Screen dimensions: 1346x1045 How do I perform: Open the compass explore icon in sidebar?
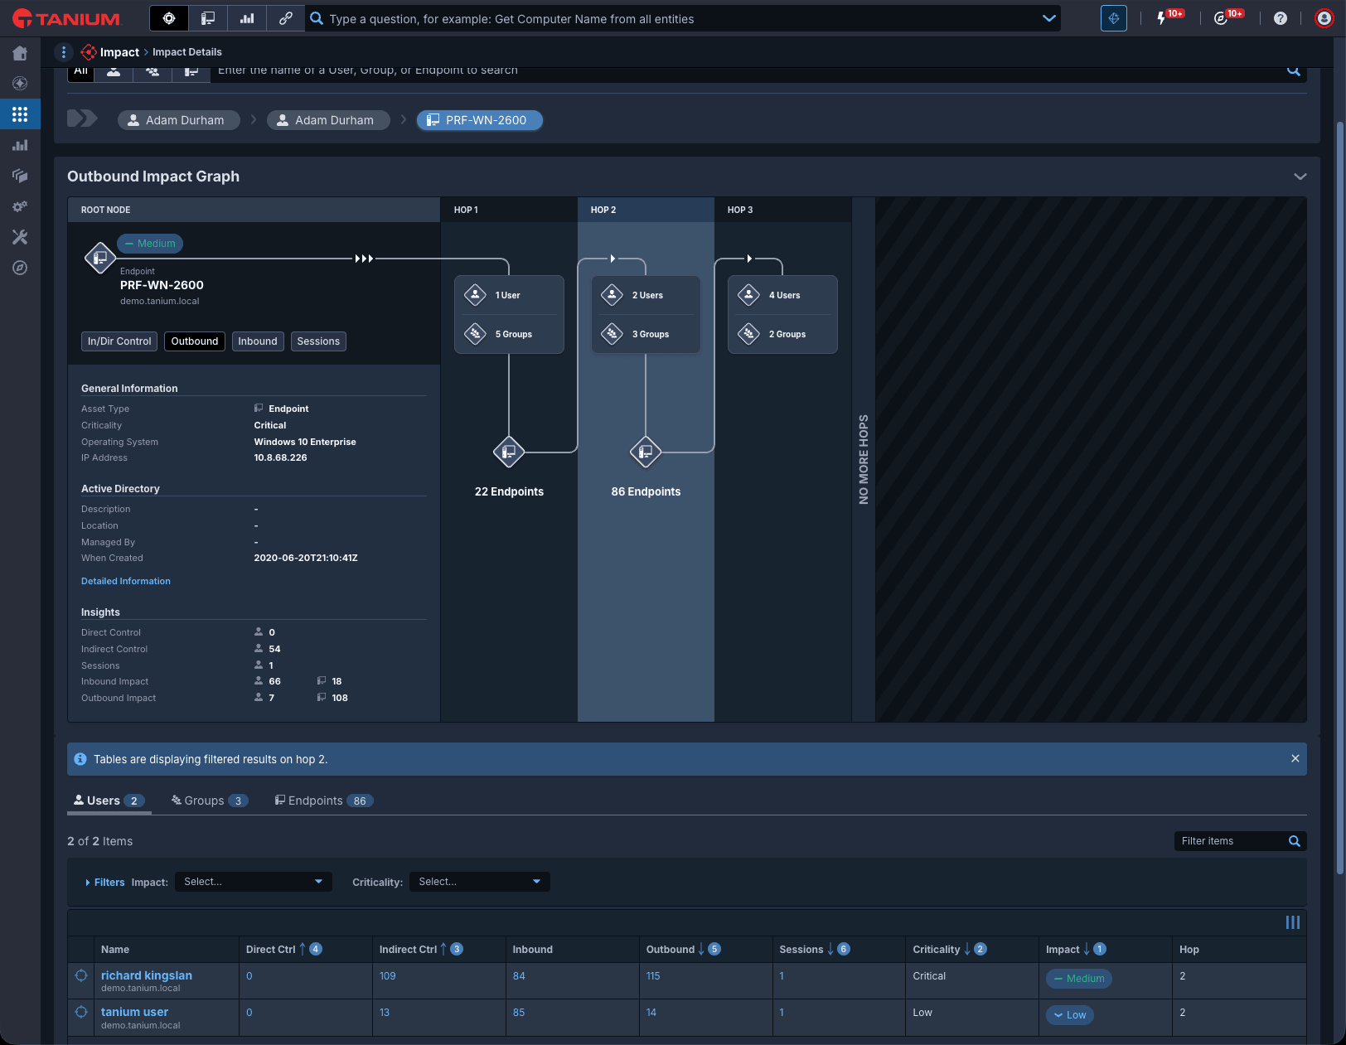click(20, 268)
